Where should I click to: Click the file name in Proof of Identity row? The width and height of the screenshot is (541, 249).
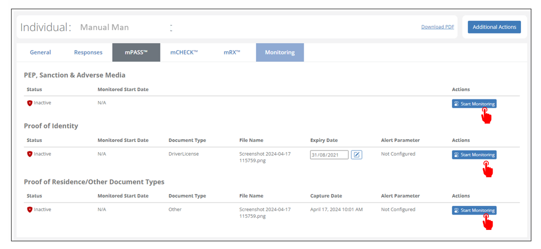point(265,157)
